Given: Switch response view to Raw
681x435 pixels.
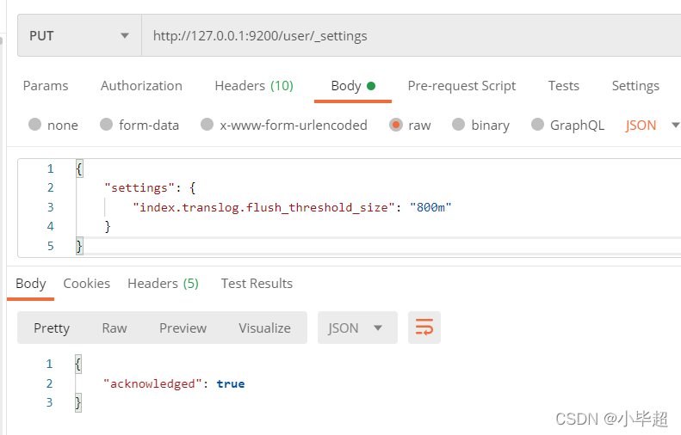Looking at the screenshot, I should [115, 328].
